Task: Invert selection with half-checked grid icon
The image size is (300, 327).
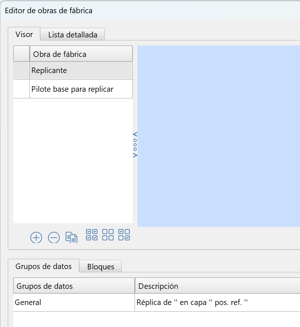Action: tap(124, 235)
